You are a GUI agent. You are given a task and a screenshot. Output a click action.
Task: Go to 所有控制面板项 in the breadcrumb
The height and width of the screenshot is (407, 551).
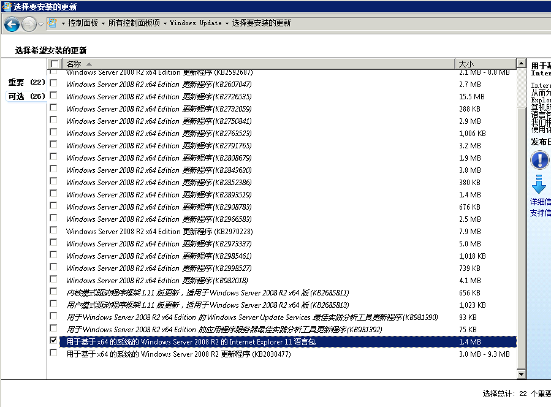pyautogui.click(x=134, y=23)
